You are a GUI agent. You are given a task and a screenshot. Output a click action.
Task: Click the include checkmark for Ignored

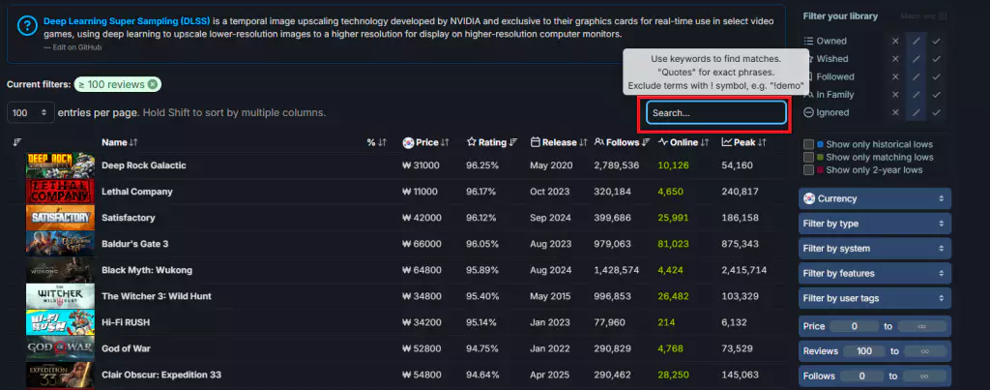(x=936, y=112)
